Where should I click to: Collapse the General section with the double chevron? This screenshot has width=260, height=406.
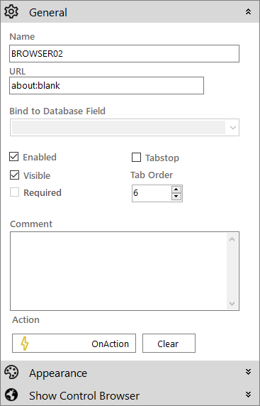[248, 11]
